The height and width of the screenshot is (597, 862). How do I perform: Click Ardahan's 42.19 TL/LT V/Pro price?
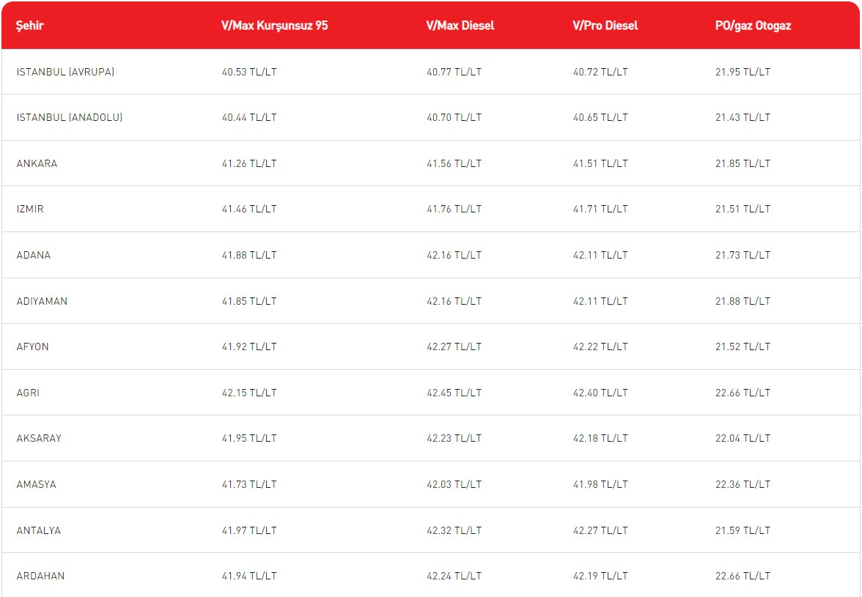pyautogui.click(x=600, y=576)
